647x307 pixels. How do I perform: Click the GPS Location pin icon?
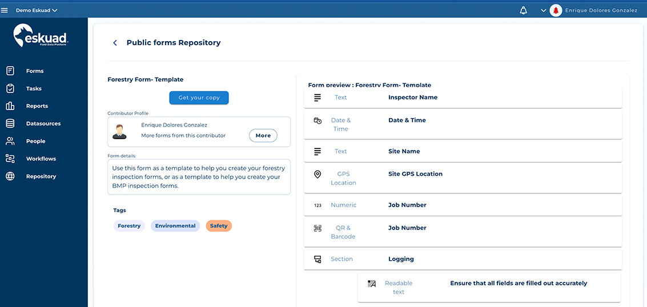[x=318, y=174]
